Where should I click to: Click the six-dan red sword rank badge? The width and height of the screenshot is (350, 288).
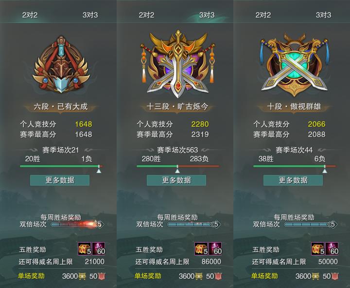(x=61, y=64)
